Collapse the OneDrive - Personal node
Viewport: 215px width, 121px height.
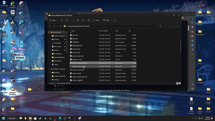49,69
